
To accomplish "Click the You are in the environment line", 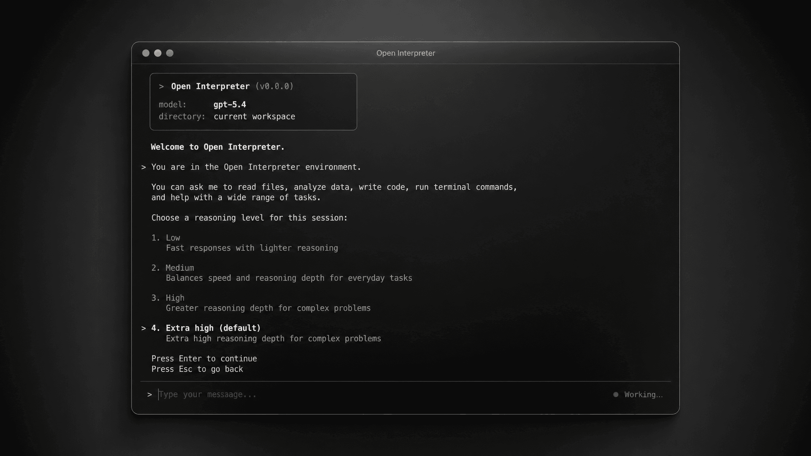I will click(x=256, y=167).
